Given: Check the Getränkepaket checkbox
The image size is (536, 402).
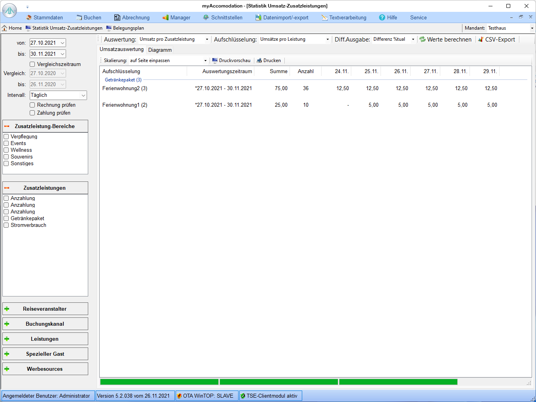Looking at the screenshot, I should [6, 218].
